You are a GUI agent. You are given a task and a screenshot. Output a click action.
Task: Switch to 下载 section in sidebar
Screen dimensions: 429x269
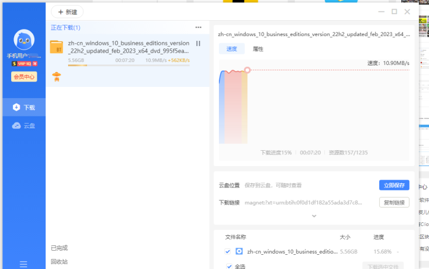click(x=24, y=107)
